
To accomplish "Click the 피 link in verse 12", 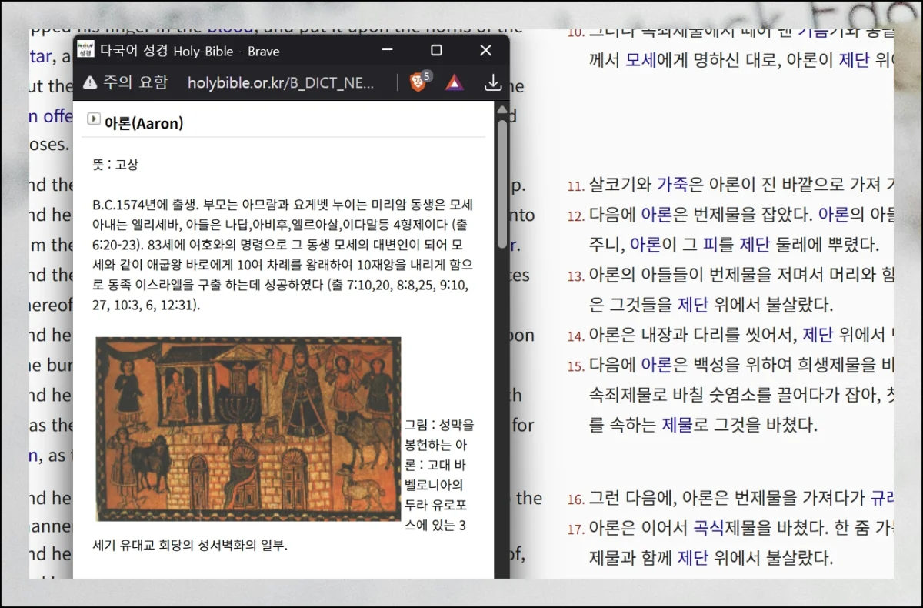I will [x=709, y=245].
